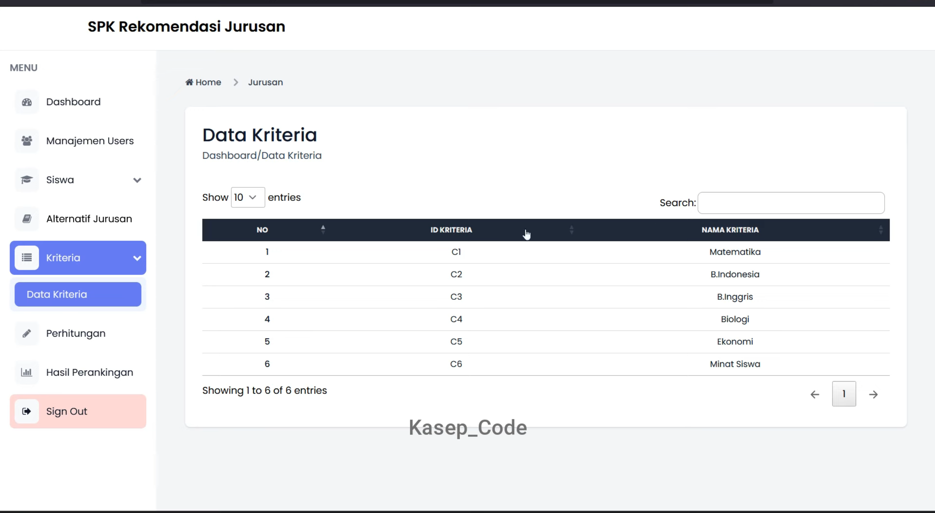Click the Dashboard gauge icon
Image resolution: width=935 pixels, height=513 pixels.
[27, 102]
